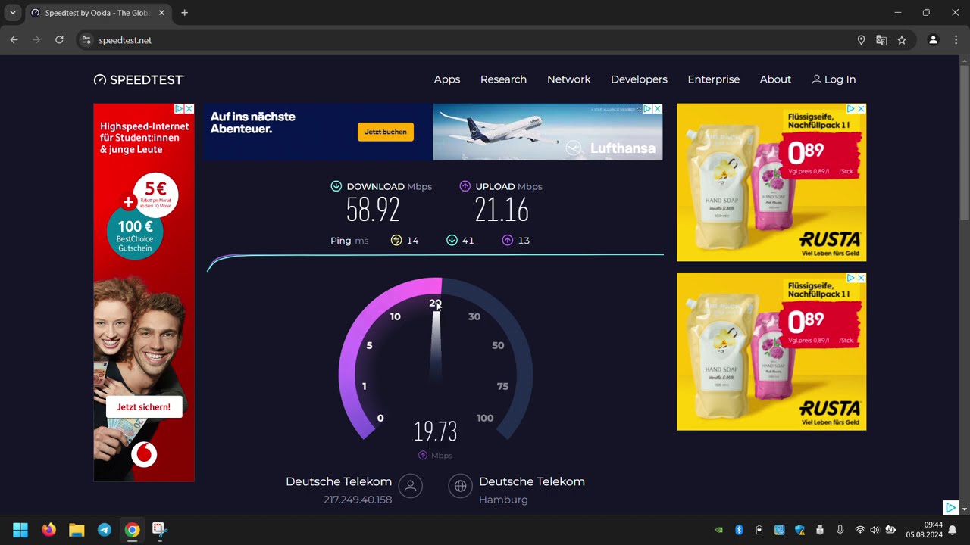Click the Chrome taskbar icon
Screen dimensions: 970x545
tap(133, 530)
